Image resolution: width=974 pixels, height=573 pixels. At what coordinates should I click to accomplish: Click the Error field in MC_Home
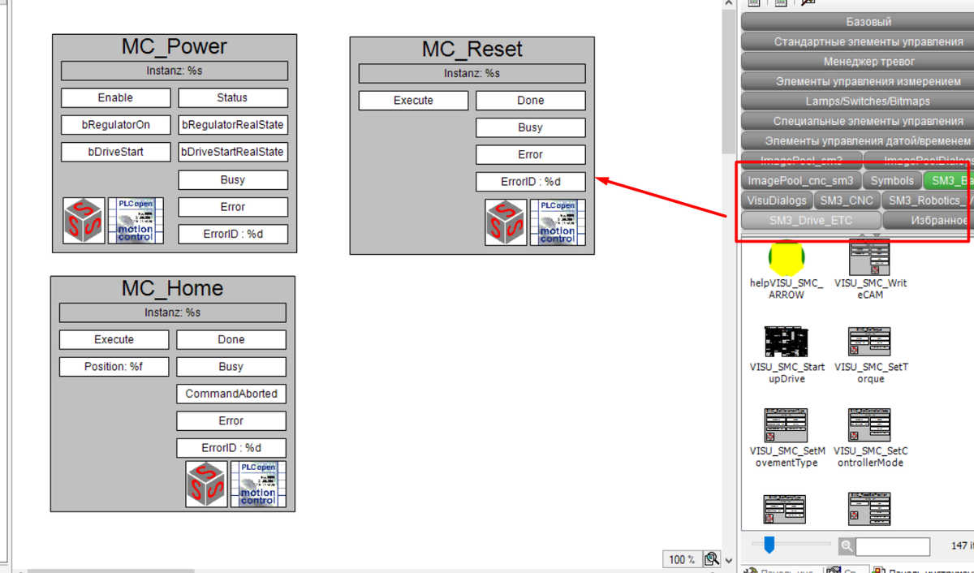pyautogui.click(x=231, y=421)
